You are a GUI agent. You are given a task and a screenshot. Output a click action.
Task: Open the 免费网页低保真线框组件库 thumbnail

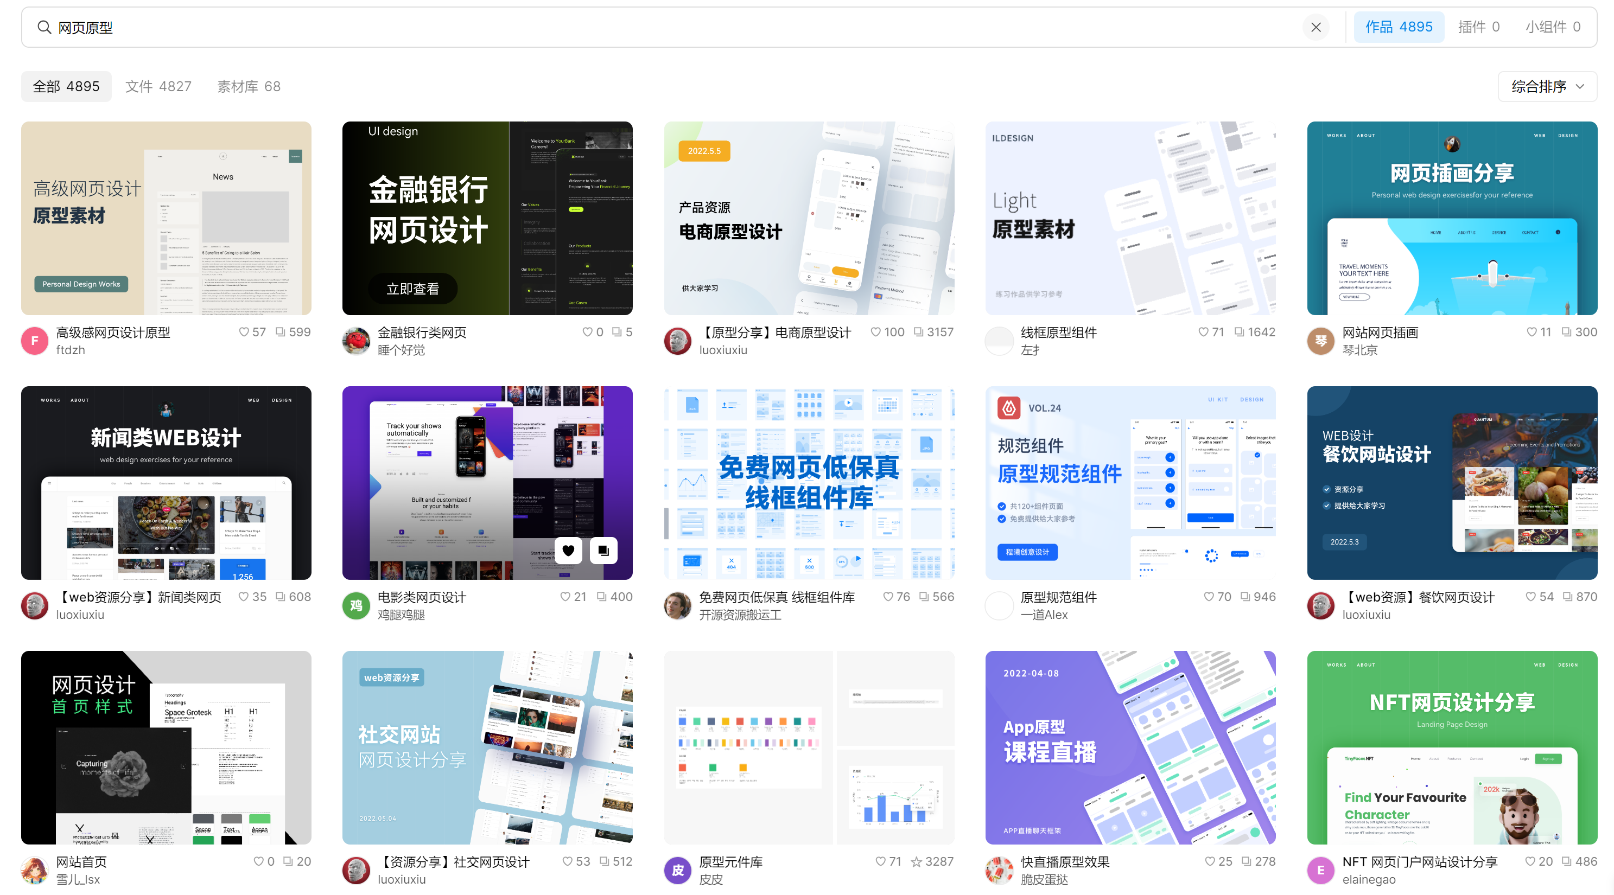[x=809, y=483]
